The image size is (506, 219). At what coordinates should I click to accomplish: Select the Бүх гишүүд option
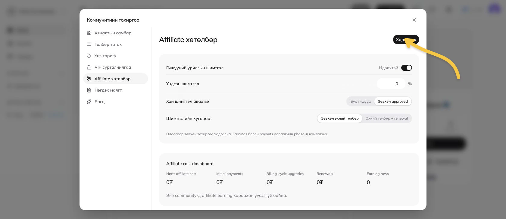[361, 102]
